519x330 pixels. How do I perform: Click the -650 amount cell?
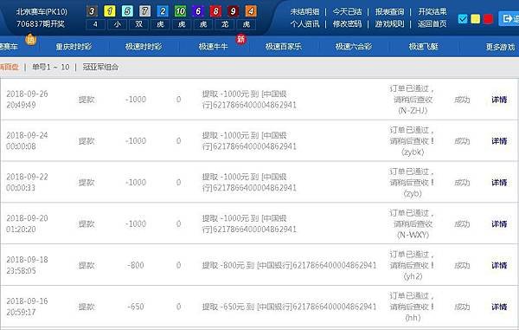(136, 307)
